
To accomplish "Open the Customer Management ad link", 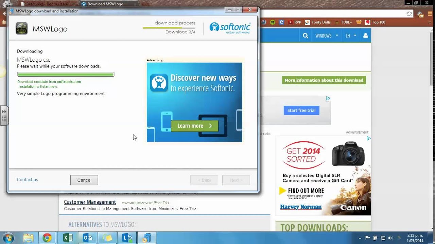I will pos(90,202).
